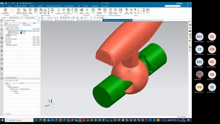Viewport: 220px width, 124px height.
Task: Toggle Mesh Controls checkbox
Action: pos(7,35)
